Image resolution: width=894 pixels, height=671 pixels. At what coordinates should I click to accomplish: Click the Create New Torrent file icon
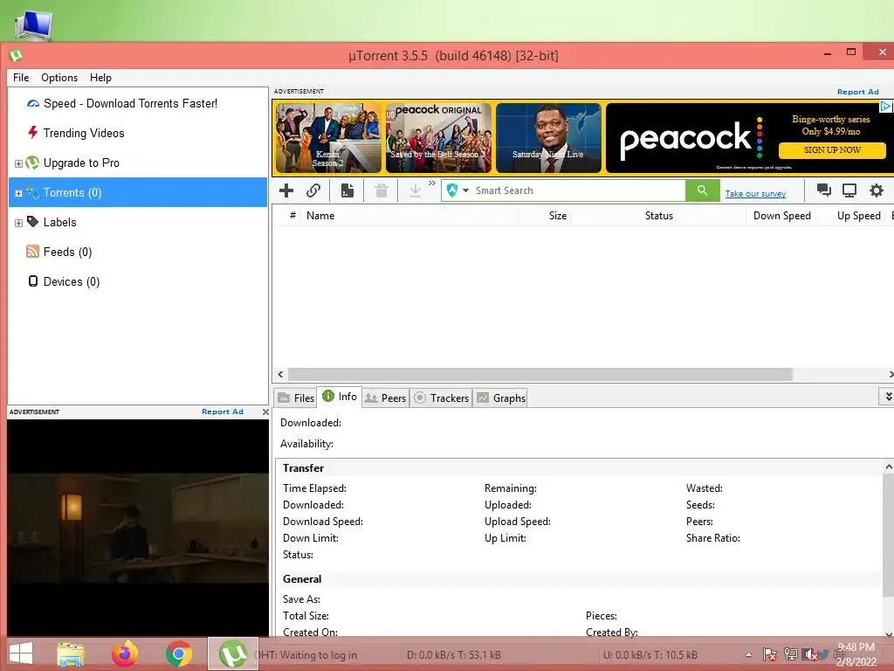[x=347, y=190]
